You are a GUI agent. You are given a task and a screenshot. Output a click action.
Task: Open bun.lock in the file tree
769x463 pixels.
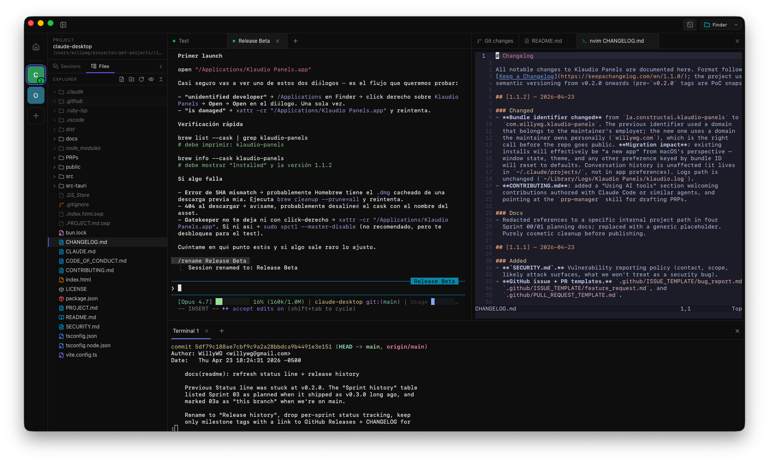(107, 233)
